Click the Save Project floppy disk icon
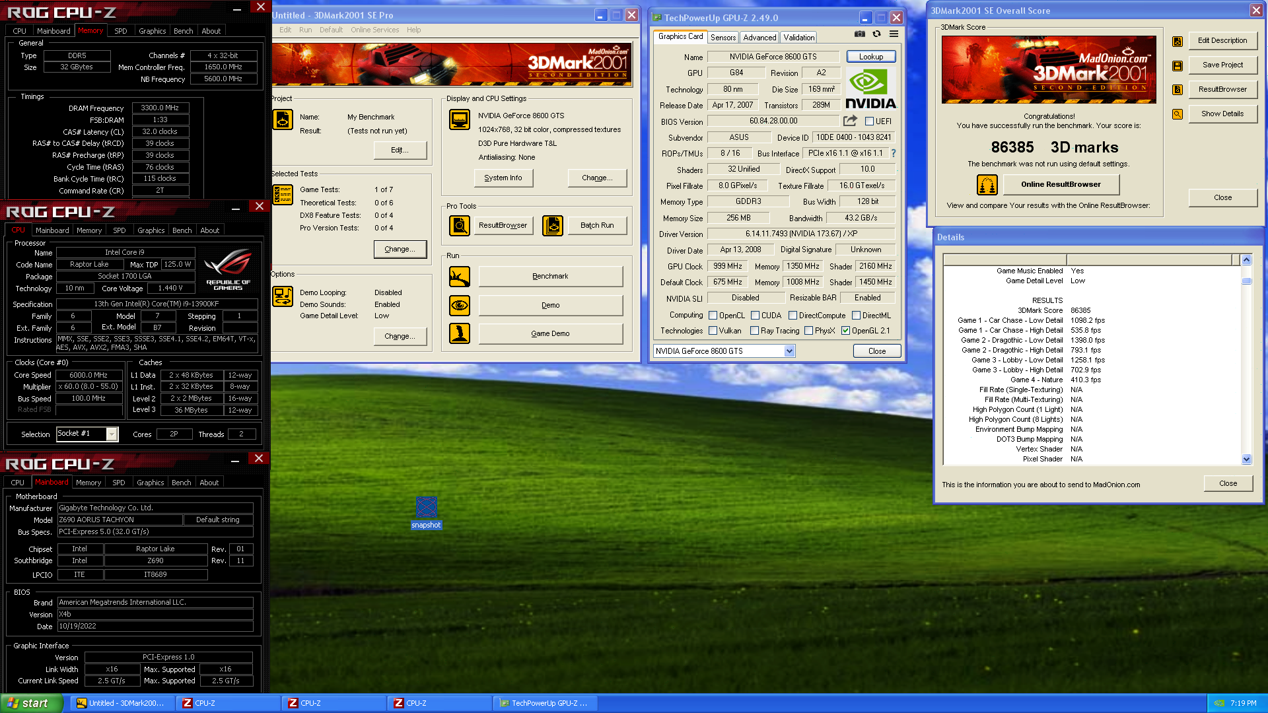This screenshot has width=1268, height=713. pos(1177,65)
